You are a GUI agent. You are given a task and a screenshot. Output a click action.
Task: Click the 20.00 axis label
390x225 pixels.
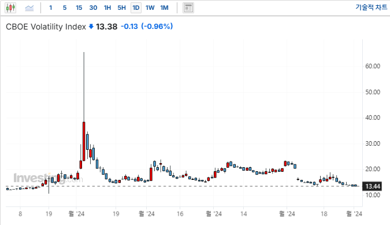[373, 169]
